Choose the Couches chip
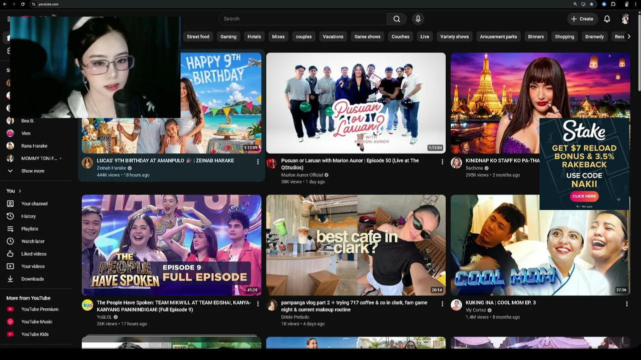Screen dimensions: 641x360 point(401,36)
